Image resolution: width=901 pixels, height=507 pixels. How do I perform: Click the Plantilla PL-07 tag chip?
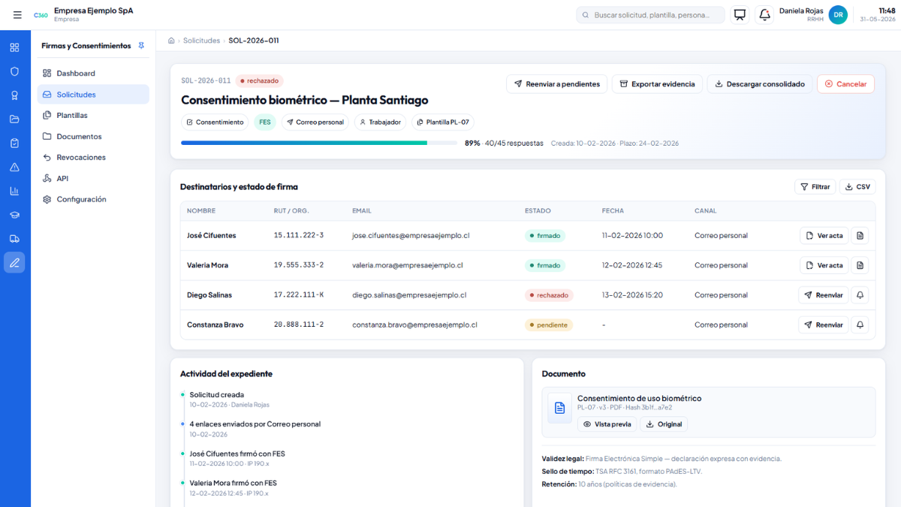click(x=443, y=122)
